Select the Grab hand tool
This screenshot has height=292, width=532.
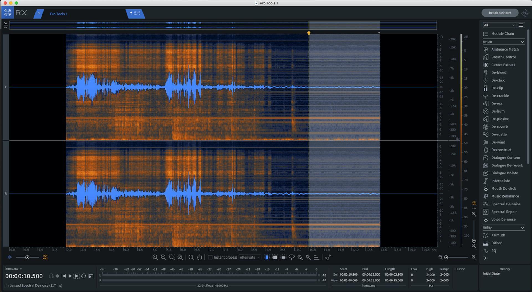point(199,257)
